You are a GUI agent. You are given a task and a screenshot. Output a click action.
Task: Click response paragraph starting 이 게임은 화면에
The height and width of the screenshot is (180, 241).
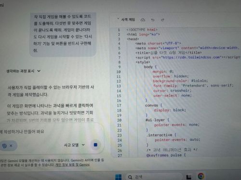[50, 113]
